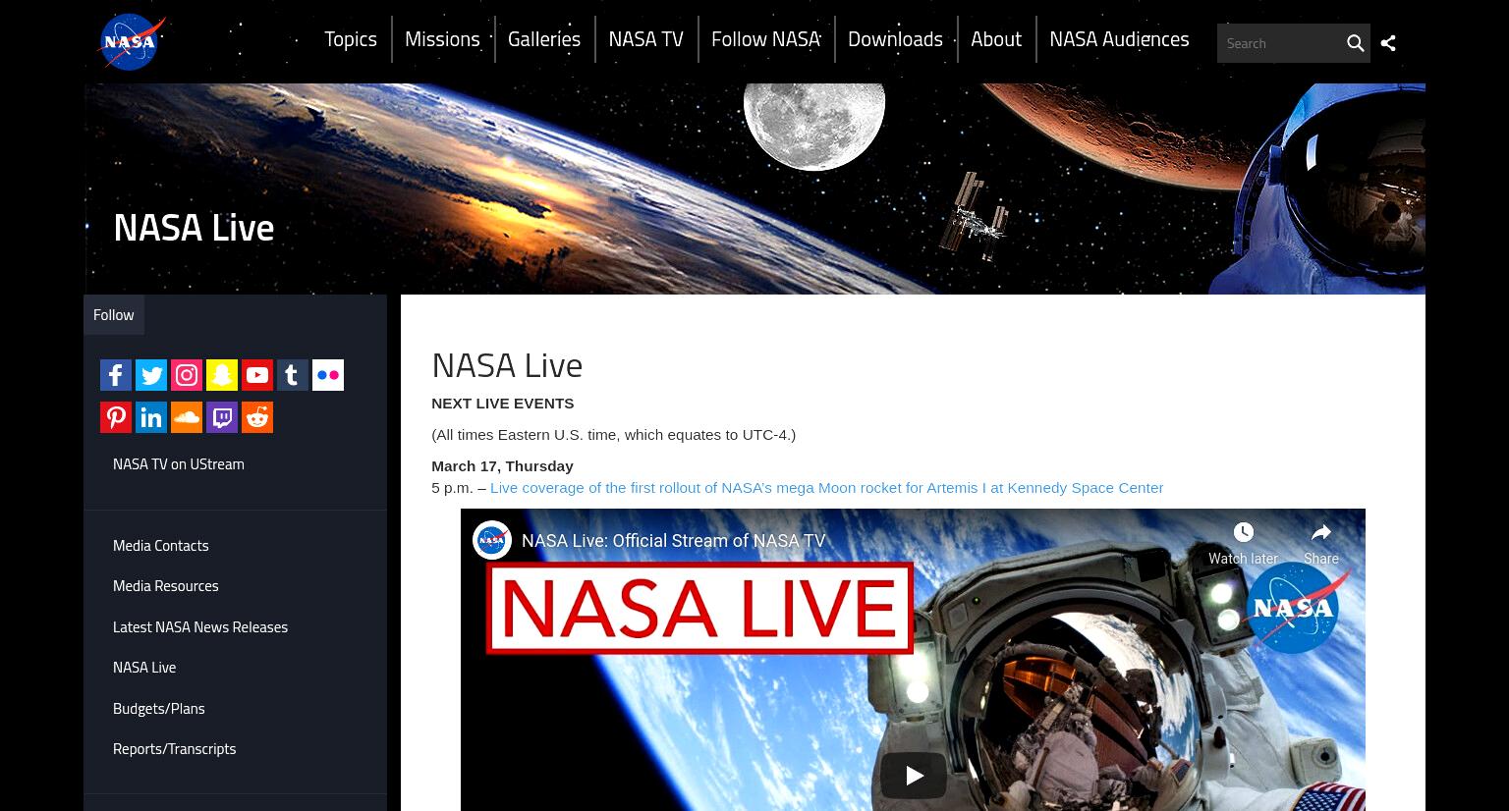Open the NASA TV on UStream link

[179, 463]
